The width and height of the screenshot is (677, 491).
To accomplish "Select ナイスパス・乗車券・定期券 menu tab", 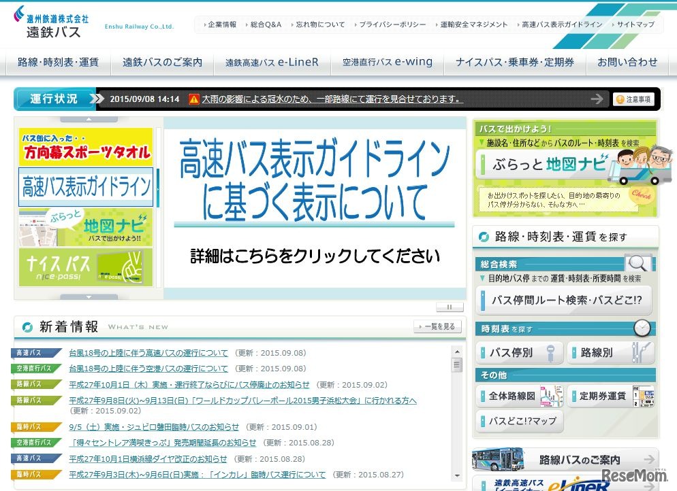I will [x=515, y=62].
